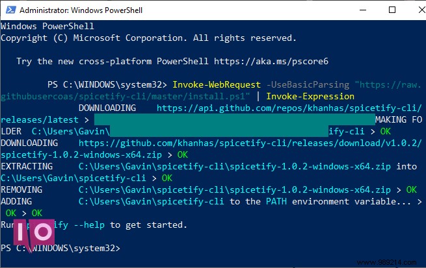Click the https://aka.ms/pscore6 link text
The height and width of the screenshot is (268, 426).
click(271, 61)
